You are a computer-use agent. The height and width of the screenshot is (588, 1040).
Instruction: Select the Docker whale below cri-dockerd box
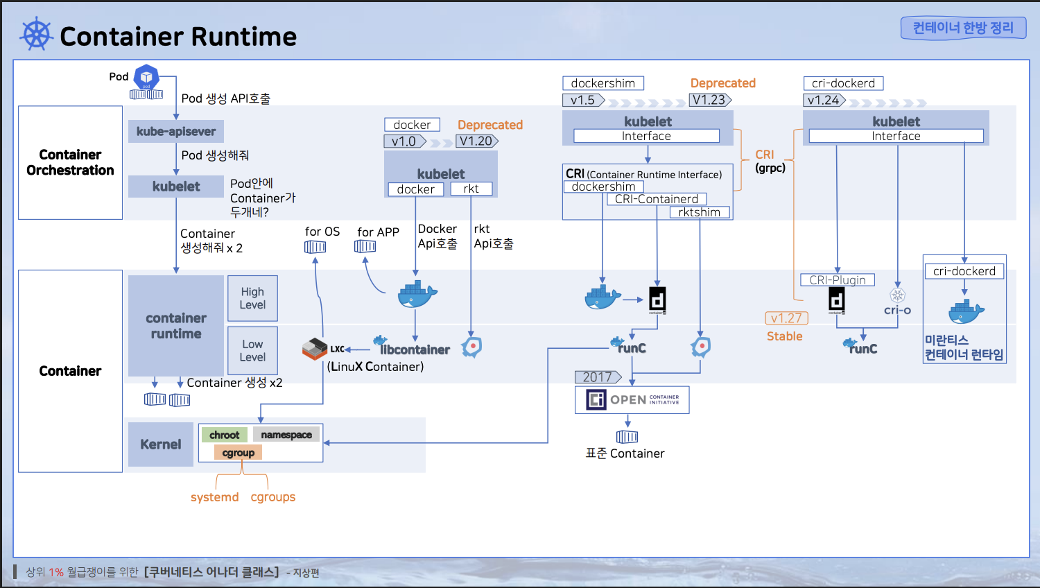966,311
